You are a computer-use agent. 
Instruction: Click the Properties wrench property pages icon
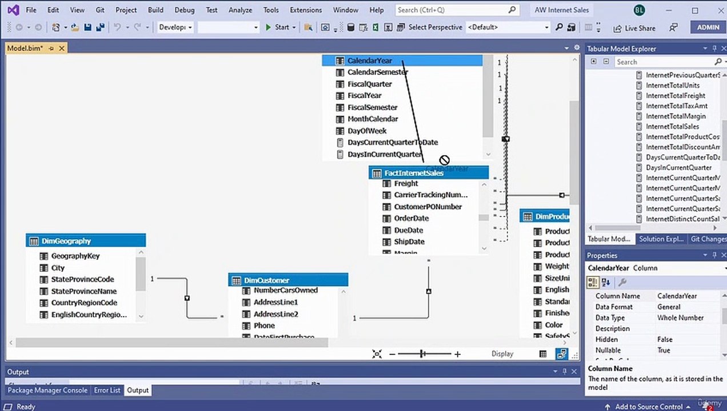click(623, 282)
